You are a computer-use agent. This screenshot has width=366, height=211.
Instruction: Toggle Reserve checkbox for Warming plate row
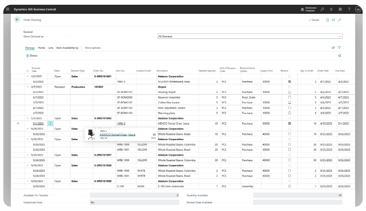click(x=290, y=113)
